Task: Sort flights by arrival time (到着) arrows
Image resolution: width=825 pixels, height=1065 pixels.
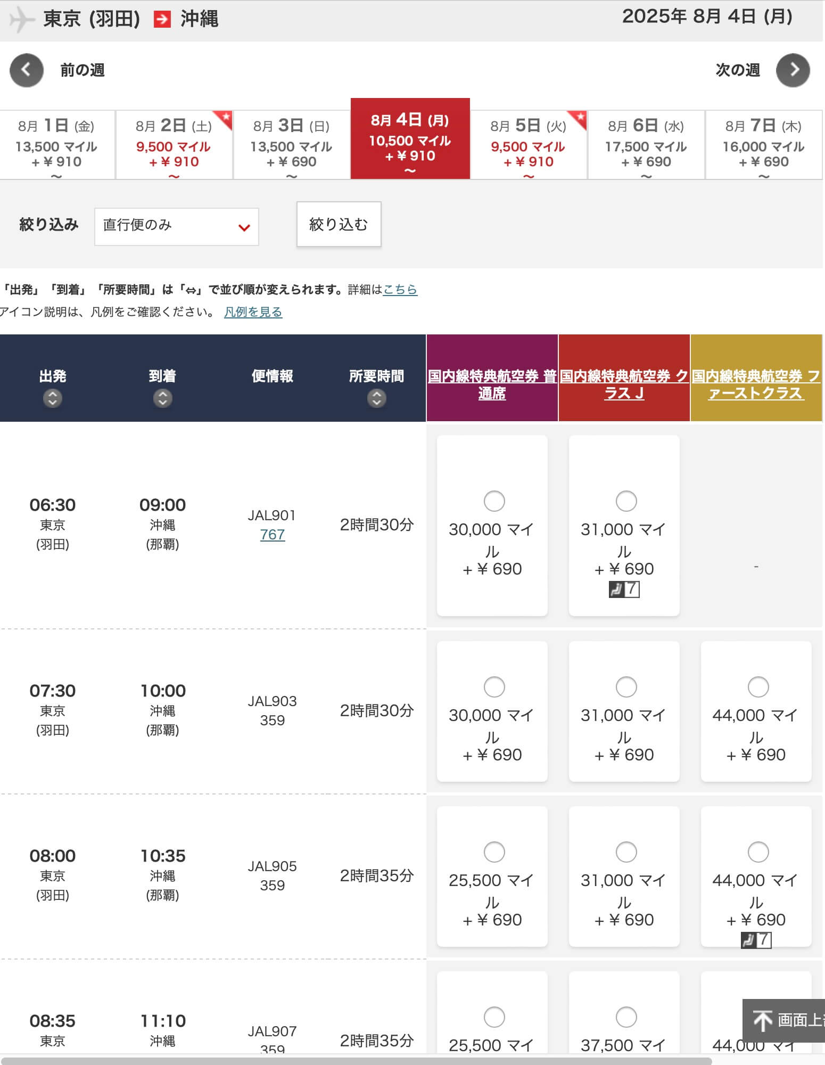Action: [162, 398]
